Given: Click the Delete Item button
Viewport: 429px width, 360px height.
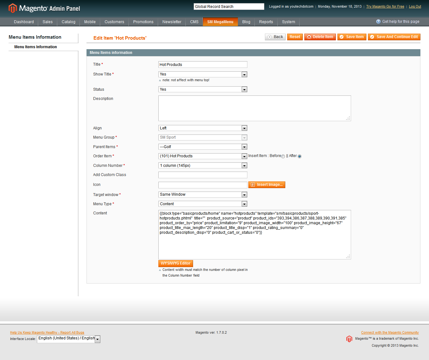Looking at the screenshot, I should click(320, 37).
